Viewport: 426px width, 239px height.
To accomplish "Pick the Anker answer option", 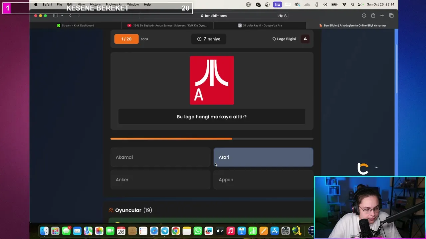I will point(160,180).
